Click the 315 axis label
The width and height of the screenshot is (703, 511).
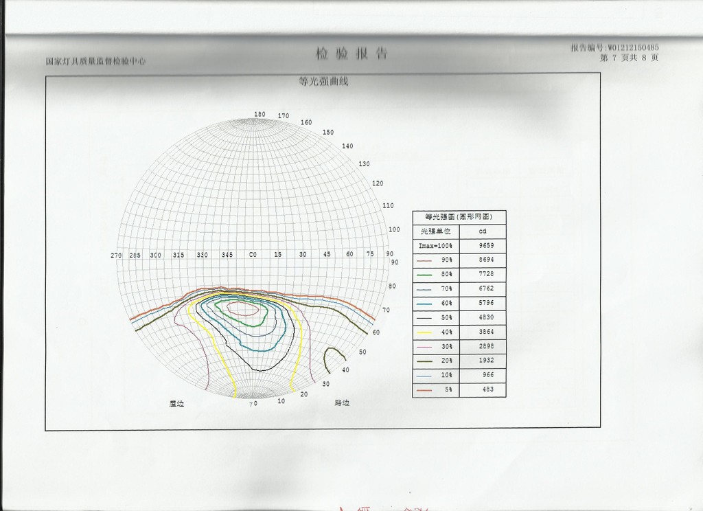tap(178, 255)
